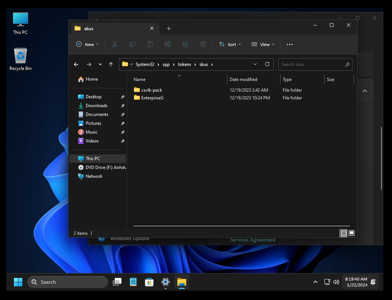Click the Settings window vertical scrollbar

click(381, 158)
